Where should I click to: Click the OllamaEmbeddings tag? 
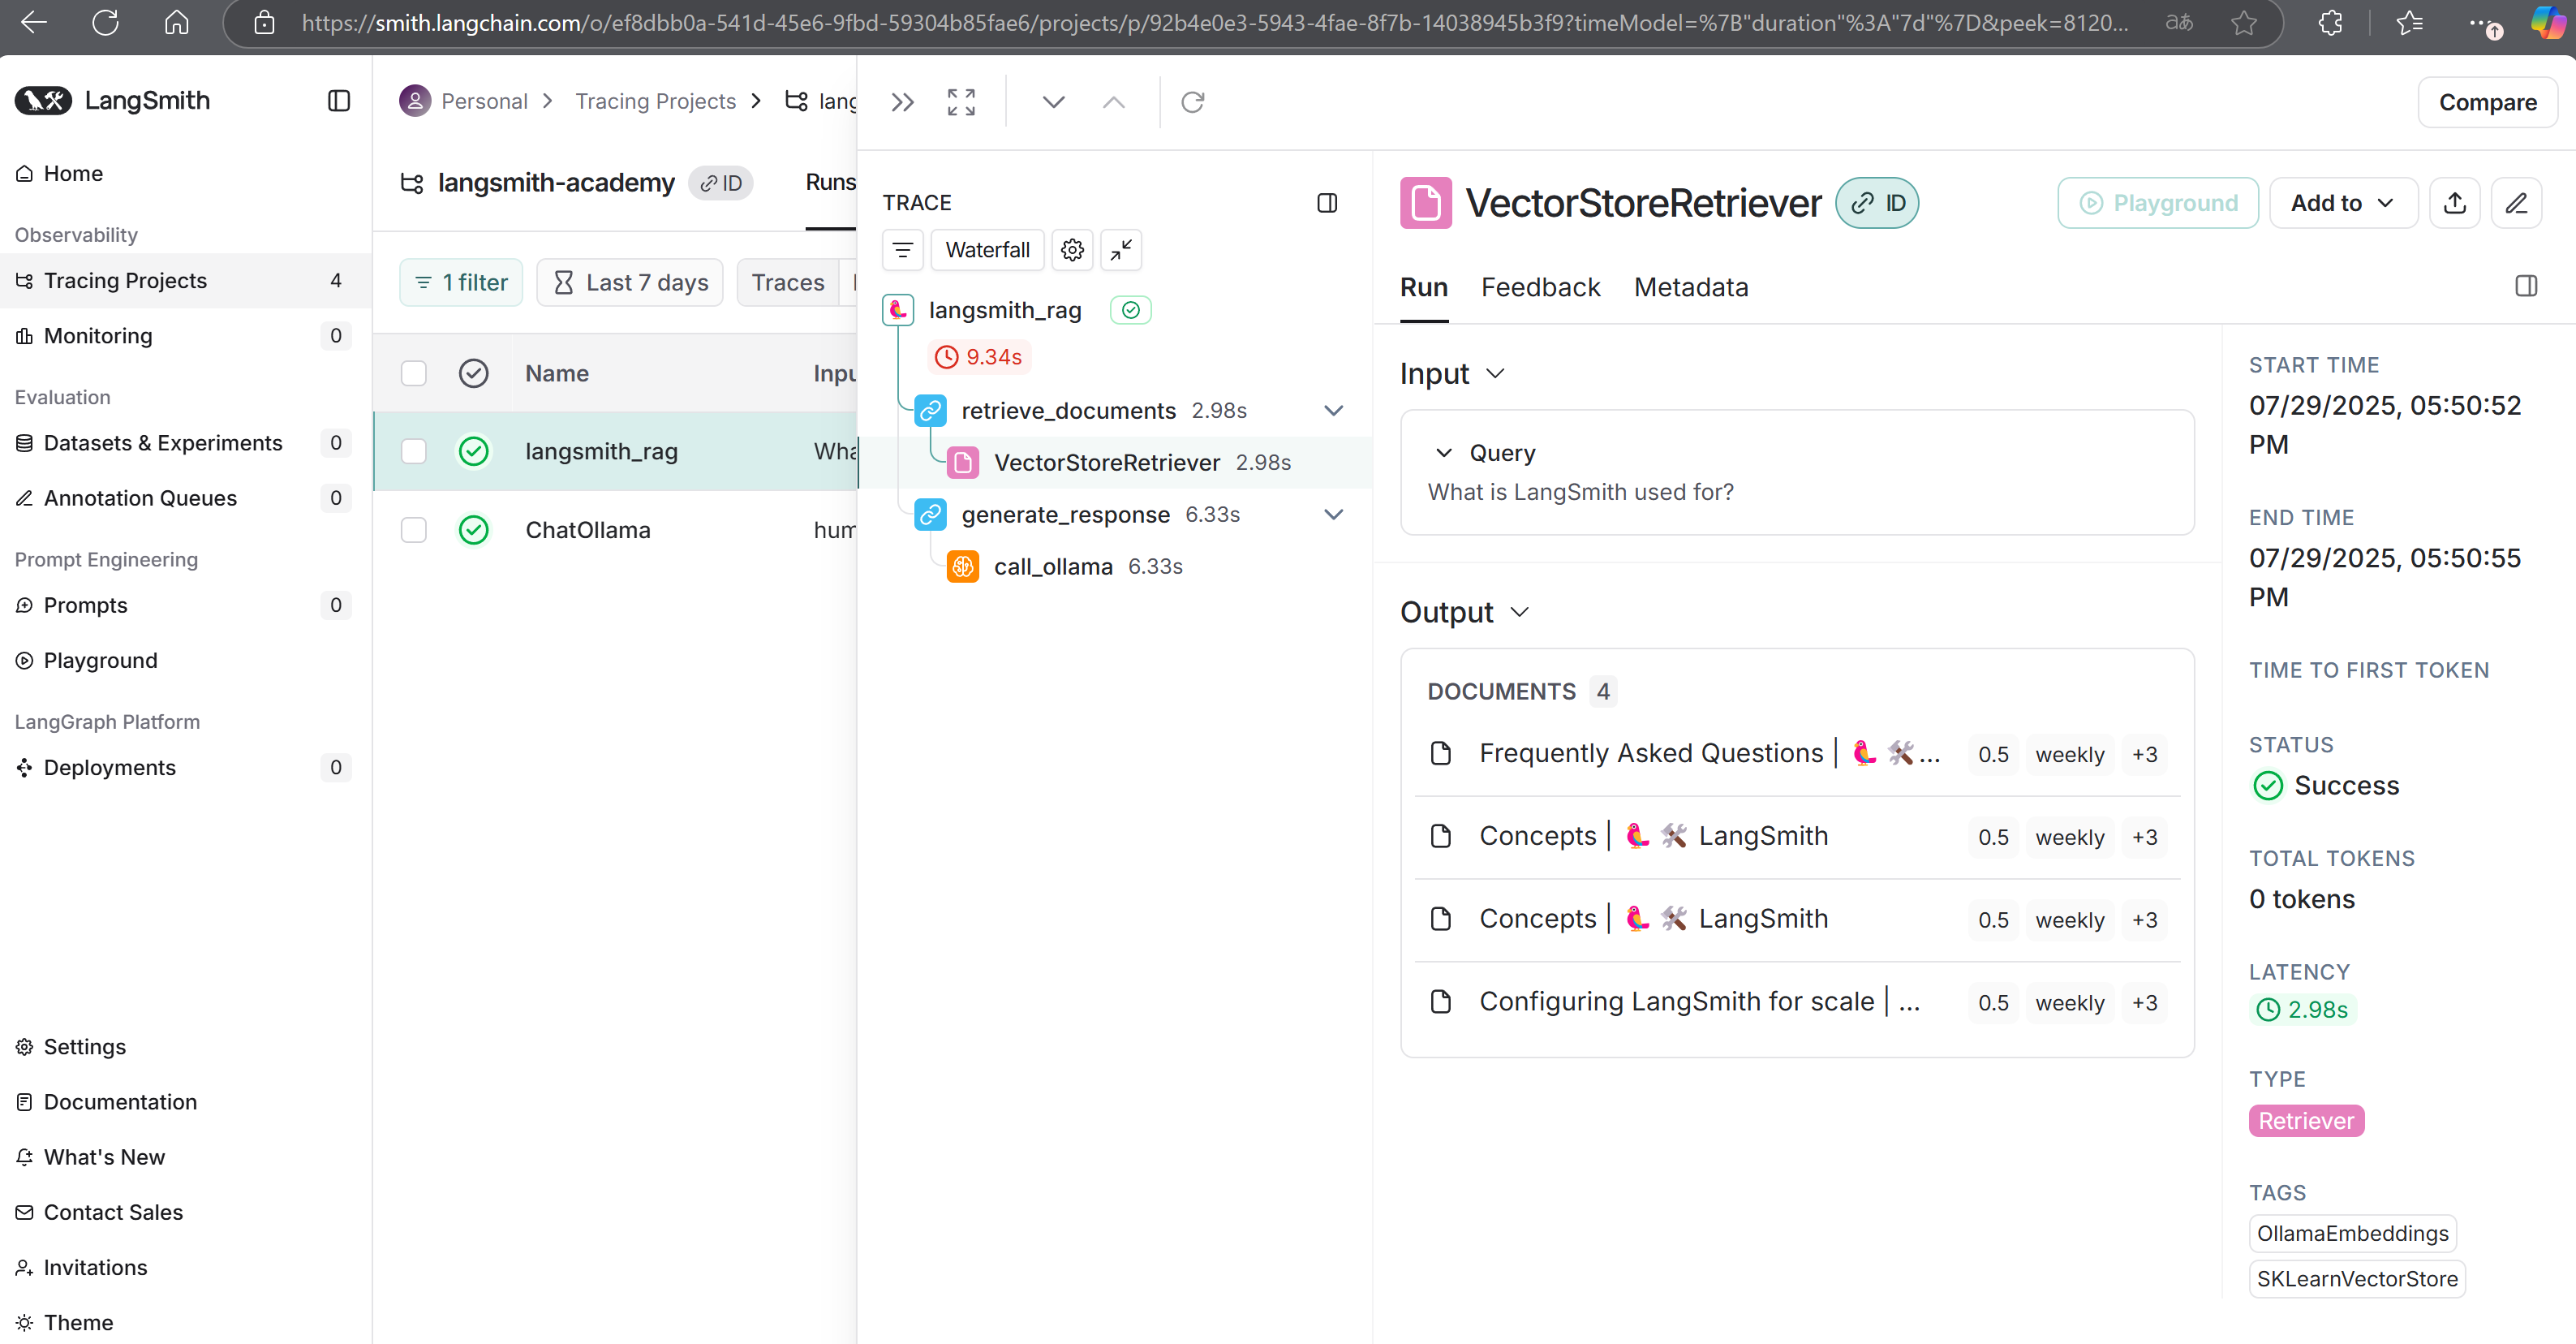coord(2352,1234)
